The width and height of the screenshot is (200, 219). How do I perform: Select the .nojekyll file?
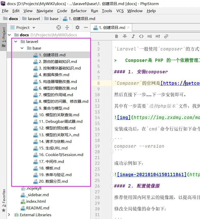31,188
